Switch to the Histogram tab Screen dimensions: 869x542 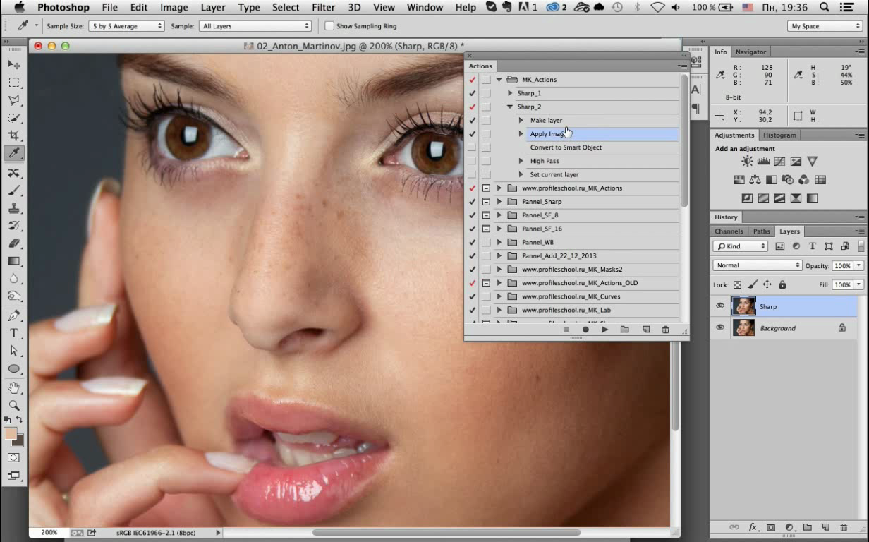point(779,135)
